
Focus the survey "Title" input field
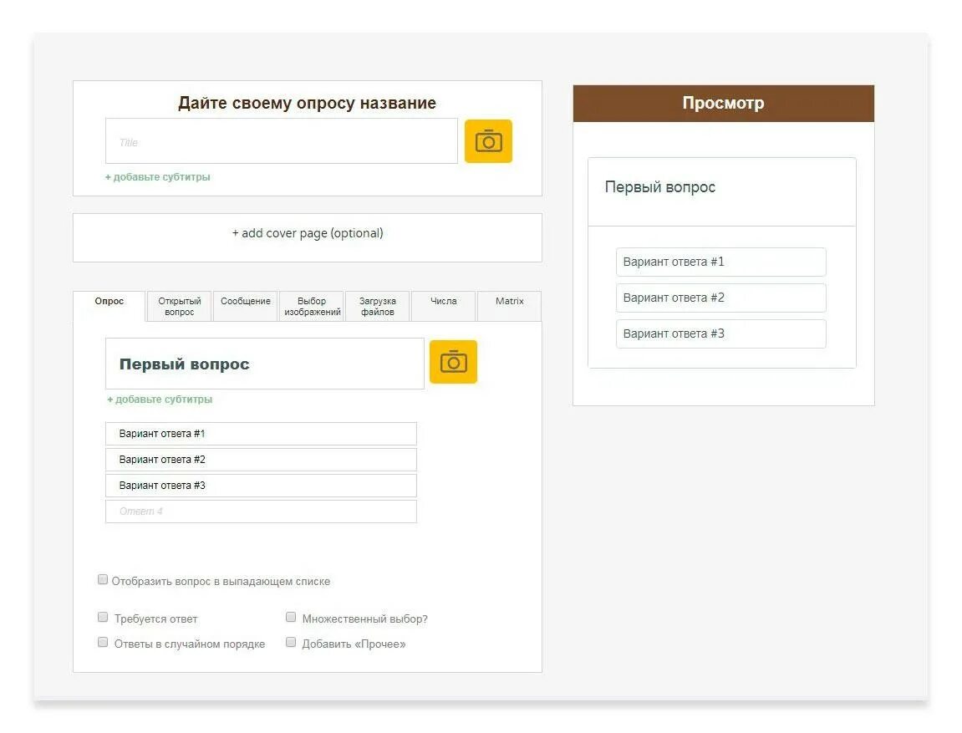tap(282, 141)
